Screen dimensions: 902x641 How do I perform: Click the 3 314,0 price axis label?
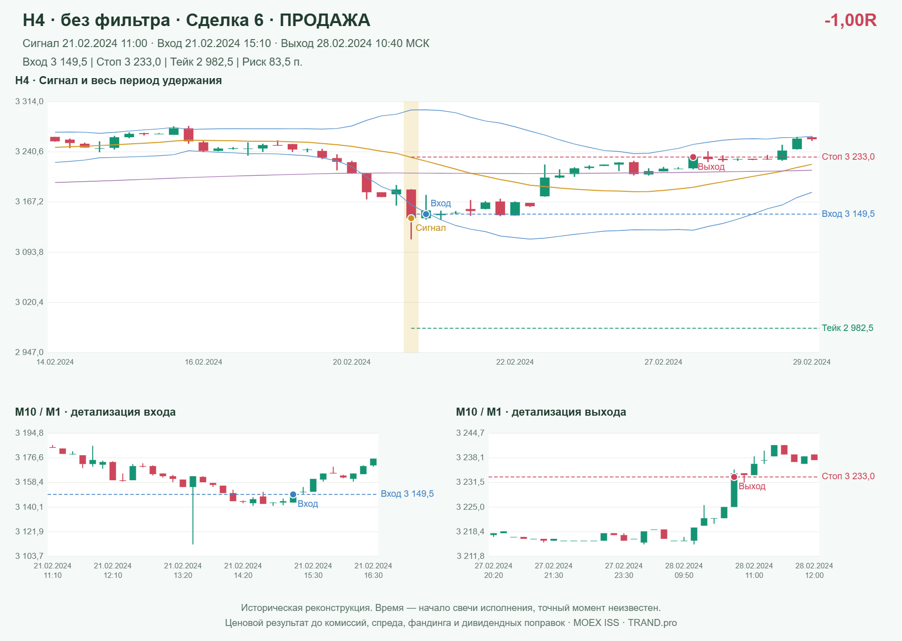coord(29,102)
